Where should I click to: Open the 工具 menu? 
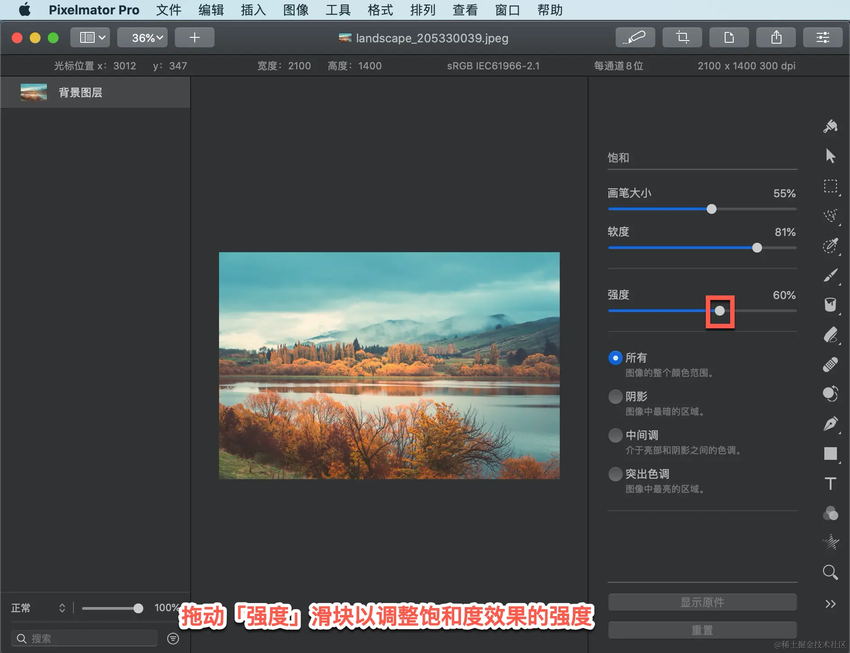coord(338,10)
